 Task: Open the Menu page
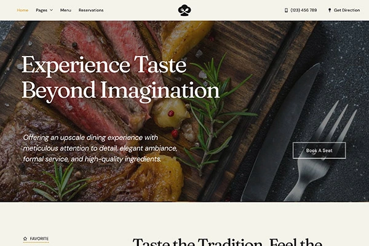(x=66, y=10)
